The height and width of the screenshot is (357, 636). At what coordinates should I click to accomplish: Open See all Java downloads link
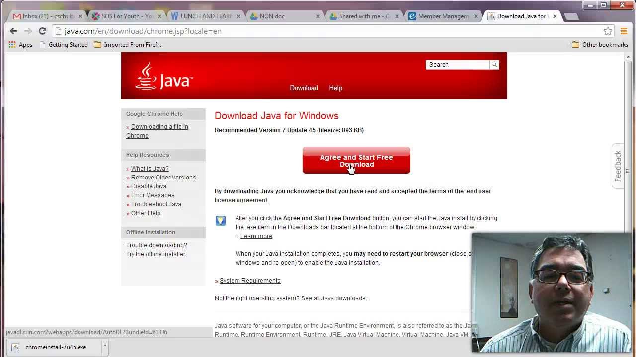click(334, 298)
